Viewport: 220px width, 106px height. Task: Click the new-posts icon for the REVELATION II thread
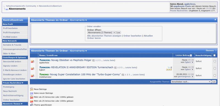32,68
